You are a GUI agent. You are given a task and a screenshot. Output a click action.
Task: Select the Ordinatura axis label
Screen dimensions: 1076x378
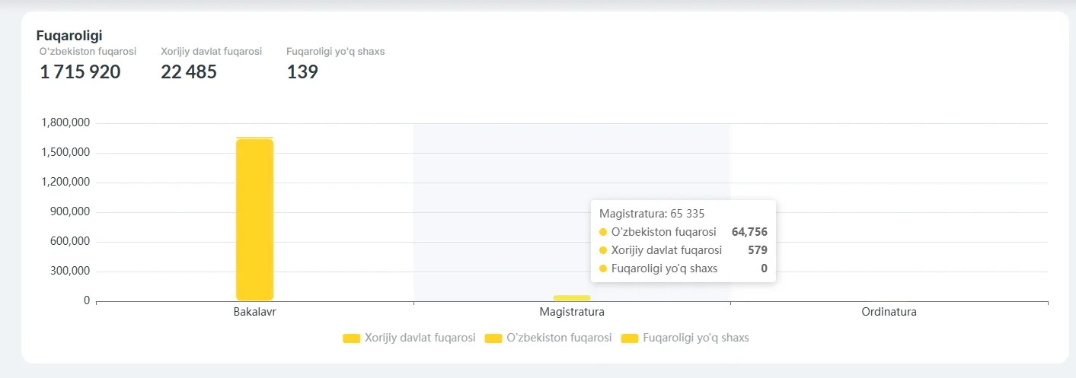point(889,313)
